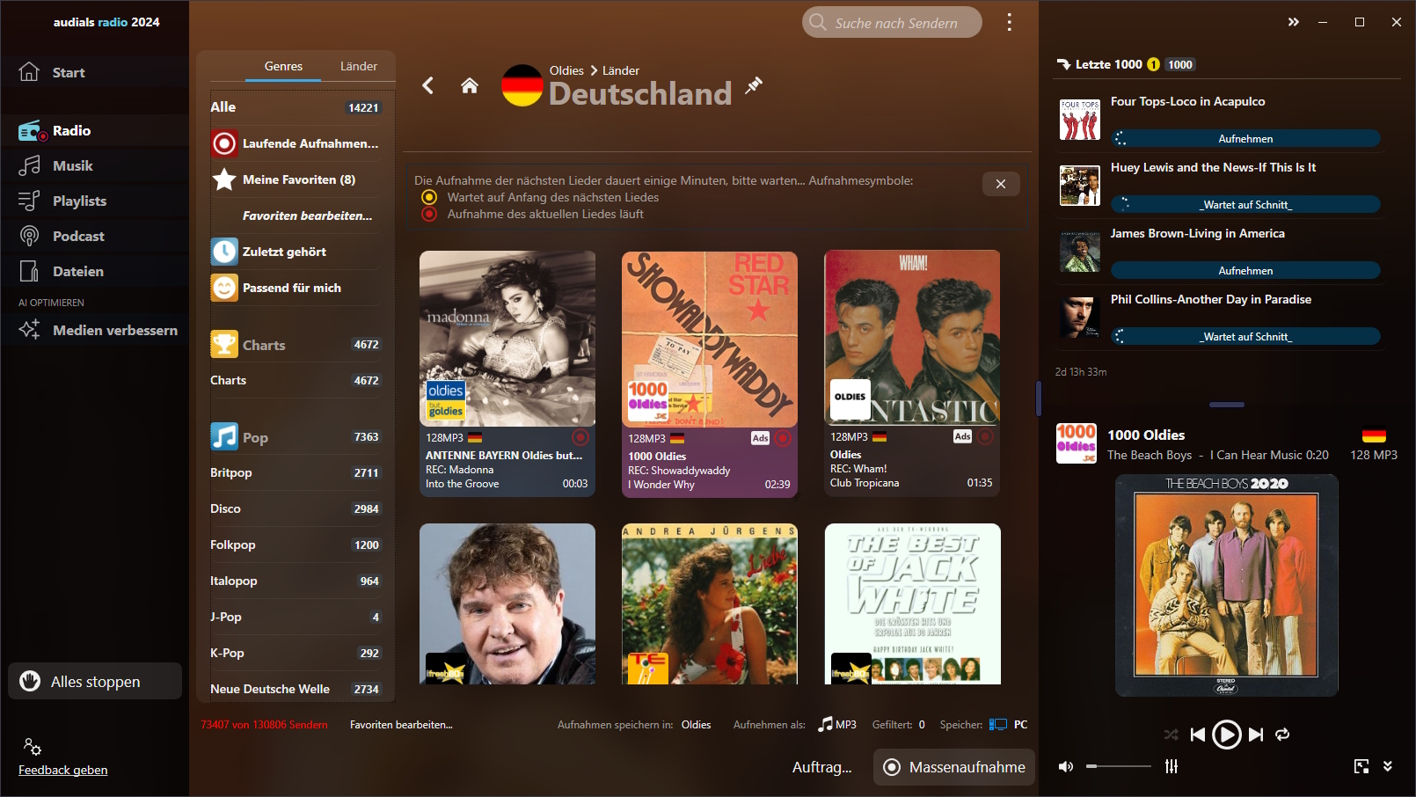This screenshot has height=797, width=1416.
Task: Click Aufnehmen bar for Four Tops
Action: [1245, 139]
